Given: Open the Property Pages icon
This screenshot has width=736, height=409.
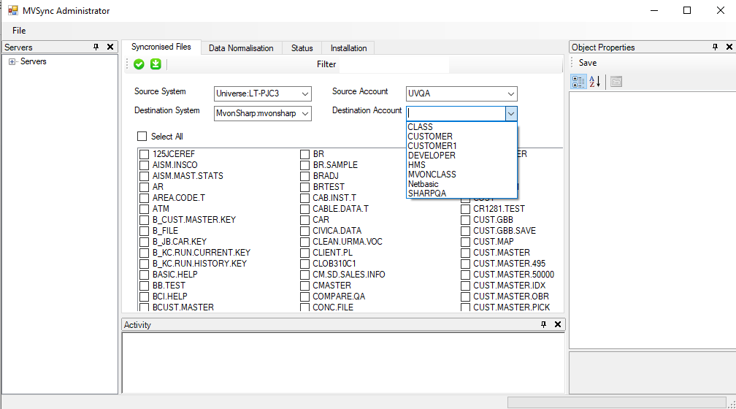Looking at the screenshot, I should coord(616,82).
